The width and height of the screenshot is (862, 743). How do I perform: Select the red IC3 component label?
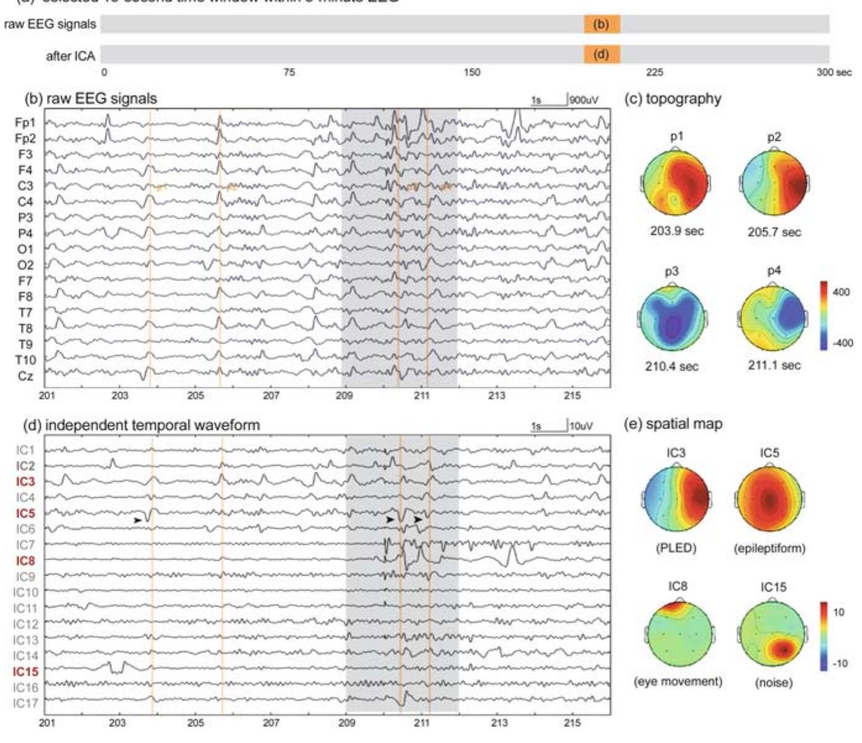point(25,482)
